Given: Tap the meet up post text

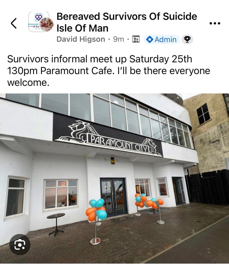Looking at the screenshot, I should 109,71.
